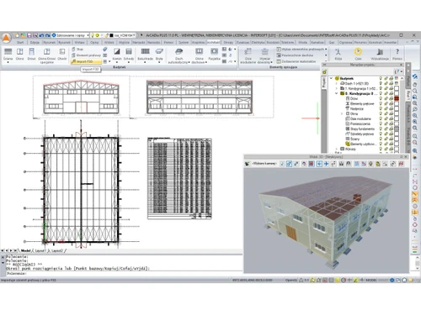This screenshot has height=315, width=421.
Task: Click the red color swatch for Drzwi
Action: (x=397, y=98)
